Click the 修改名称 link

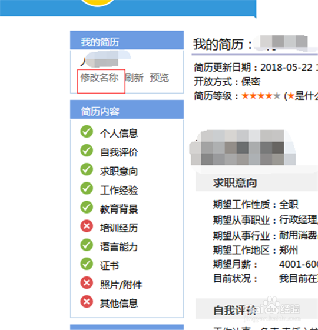100,78
